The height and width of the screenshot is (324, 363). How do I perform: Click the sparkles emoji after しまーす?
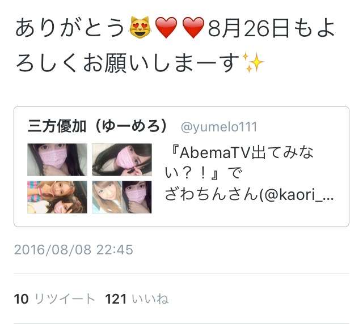click(x=253, y=62)
